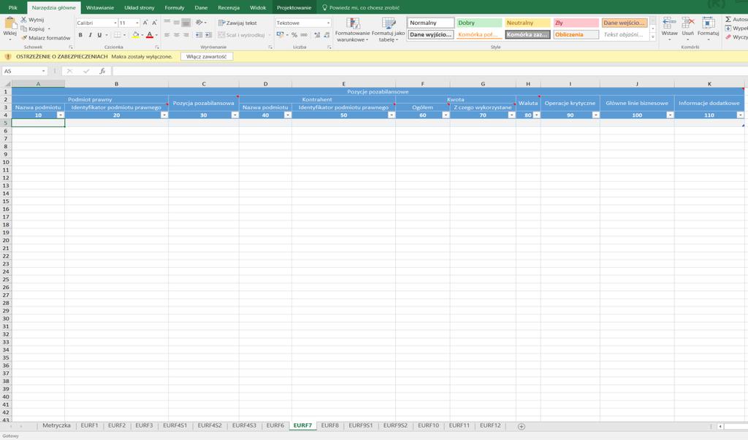Screen dimensions: 748x440
Task: Apply percent style icon
Action: point(294,35)
